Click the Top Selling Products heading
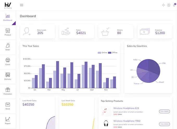The height and width of the screenshot is (129, 177). point(112,101)
